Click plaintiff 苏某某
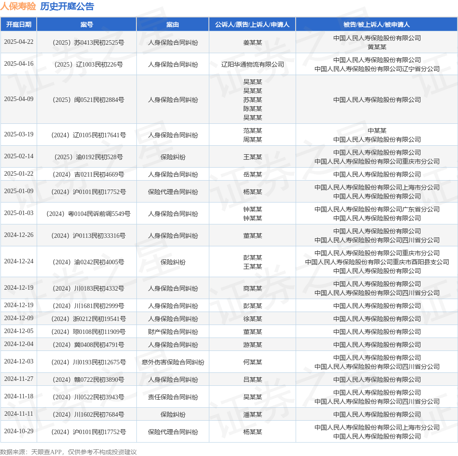The width and height of the screenshot is (458, 456). [253, 100]
